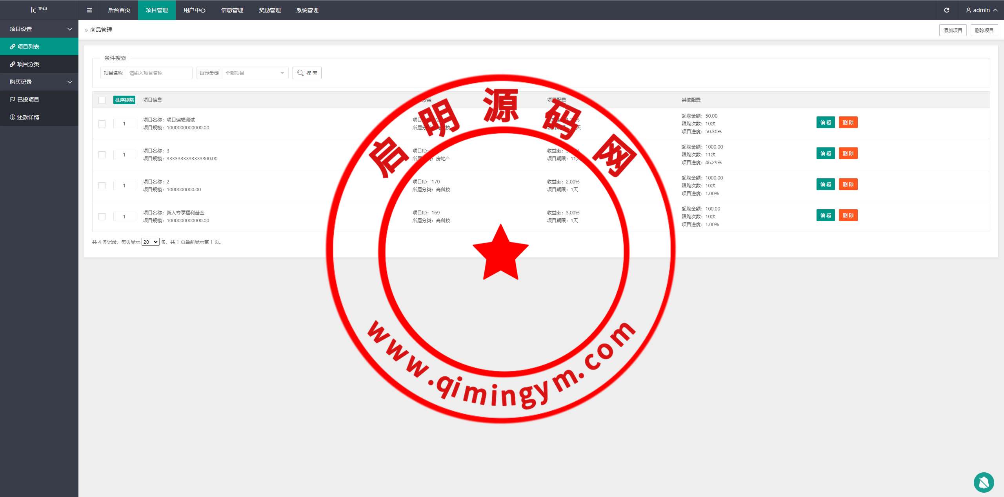
Task: Click 编辑 for the 房地产 project row
Action: coord(825,153)
